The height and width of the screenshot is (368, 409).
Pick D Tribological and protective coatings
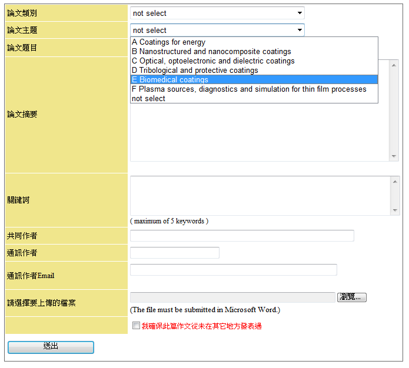(195, 71)
